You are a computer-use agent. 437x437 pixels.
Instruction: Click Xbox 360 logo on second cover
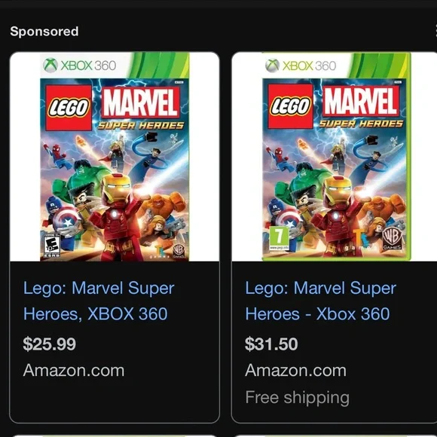tap(301, 66)
